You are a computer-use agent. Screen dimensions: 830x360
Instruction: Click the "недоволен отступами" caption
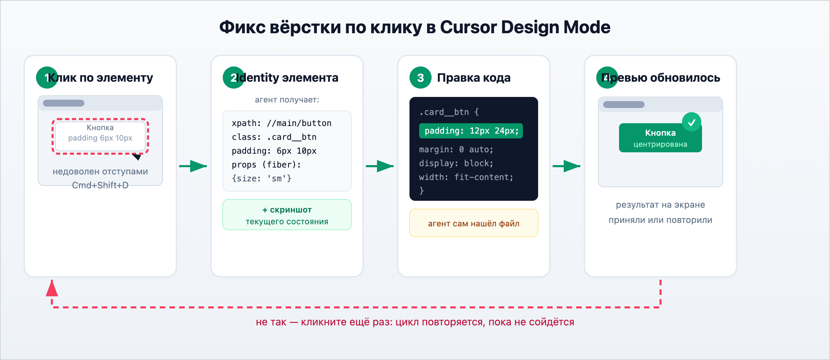tap(100, 171)
